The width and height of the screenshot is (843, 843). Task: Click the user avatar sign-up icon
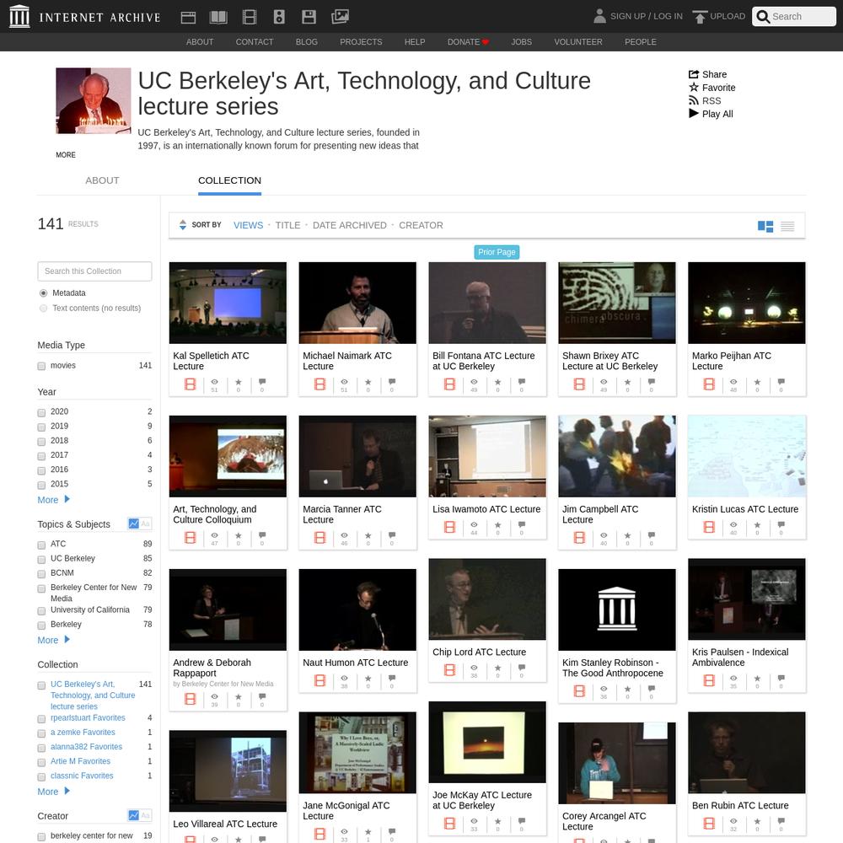(599, 16)
